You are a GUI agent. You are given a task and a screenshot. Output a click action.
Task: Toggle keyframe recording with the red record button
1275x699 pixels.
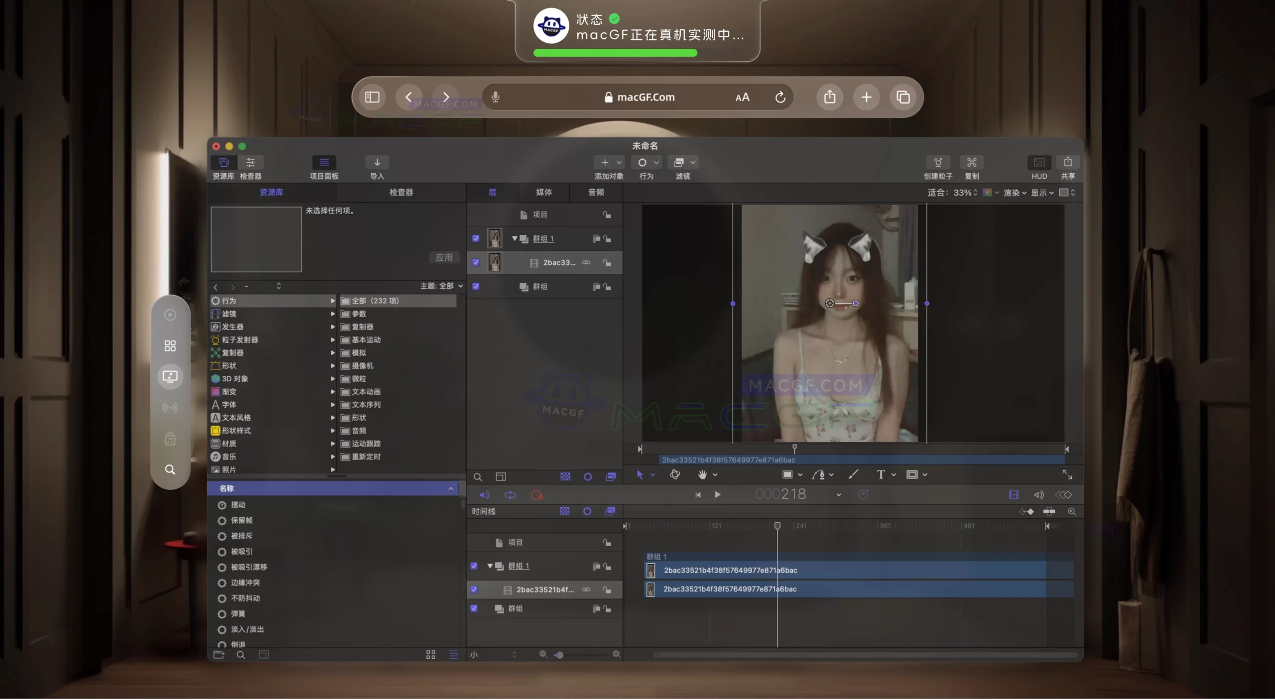(537, 494)
